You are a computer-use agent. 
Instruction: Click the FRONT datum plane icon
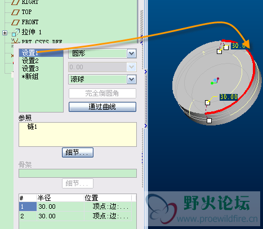[x=15, y=23]
